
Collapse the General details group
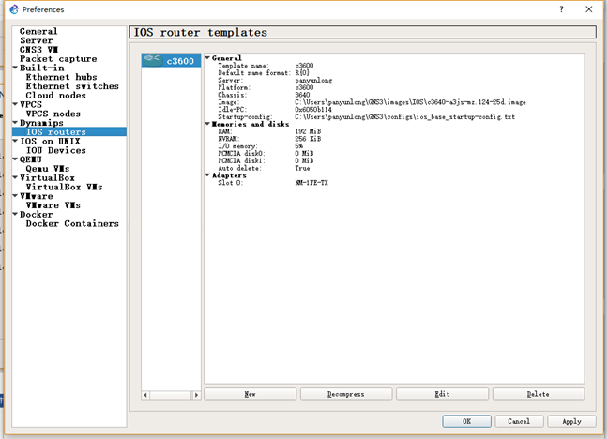(x=207, y=58)
